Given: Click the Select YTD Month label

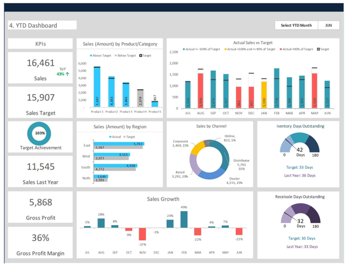Looking at the screenshot, I should point(296,26).
